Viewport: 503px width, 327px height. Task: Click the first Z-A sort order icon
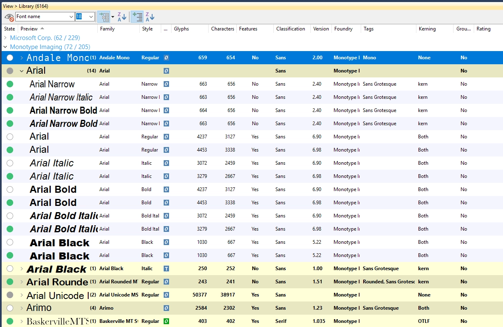pyautogui.click(x=122, y=17)
